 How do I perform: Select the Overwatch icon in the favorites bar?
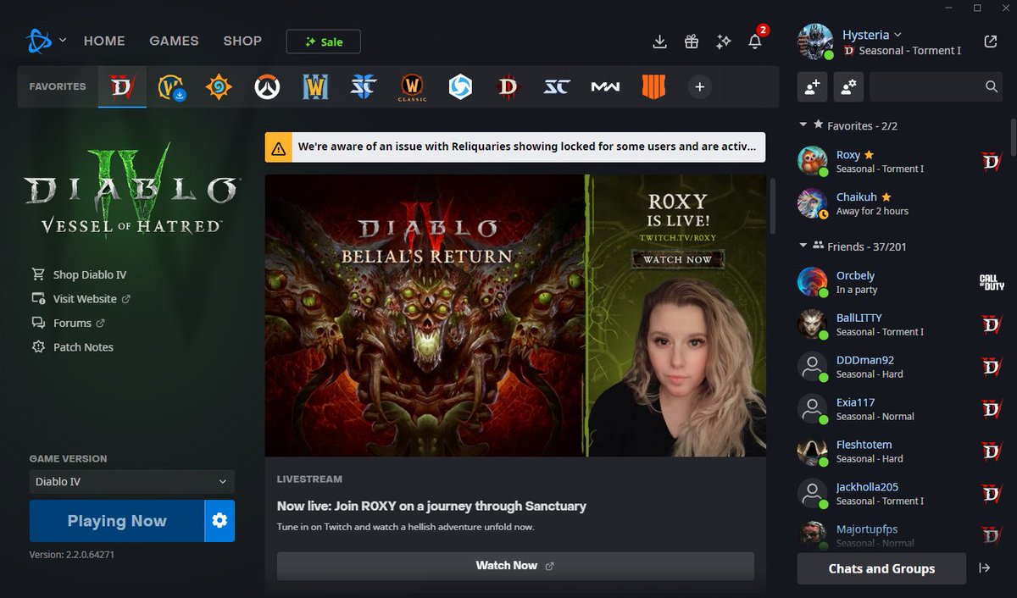click(267, 86)
